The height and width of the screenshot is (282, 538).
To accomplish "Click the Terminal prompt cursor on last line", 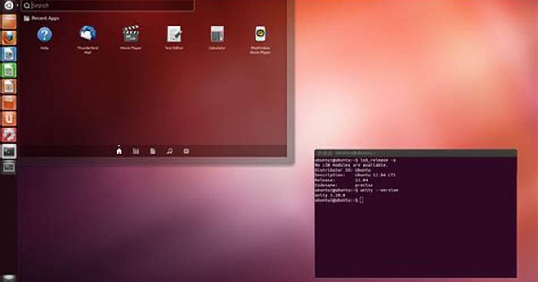I will (361, 200).
